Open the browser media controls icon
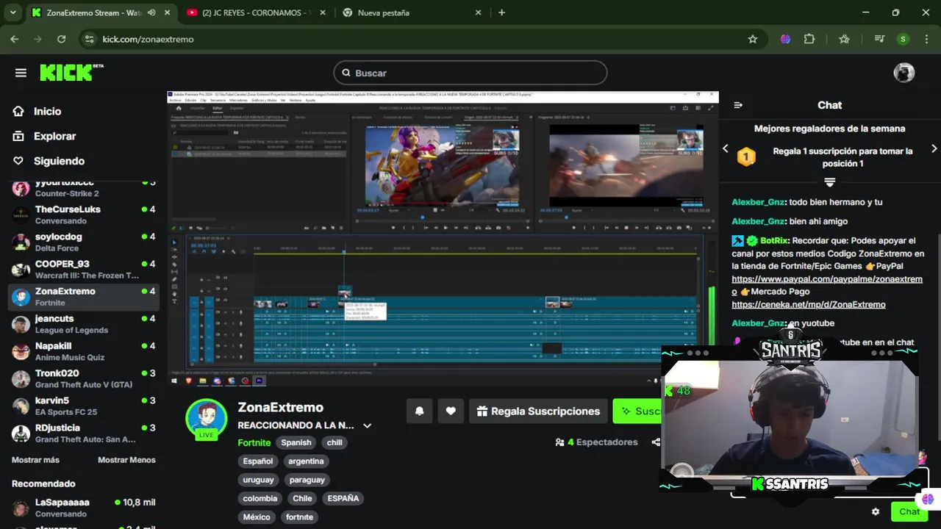The width and height of the screenshot is (941, 529). coord(879,39)
